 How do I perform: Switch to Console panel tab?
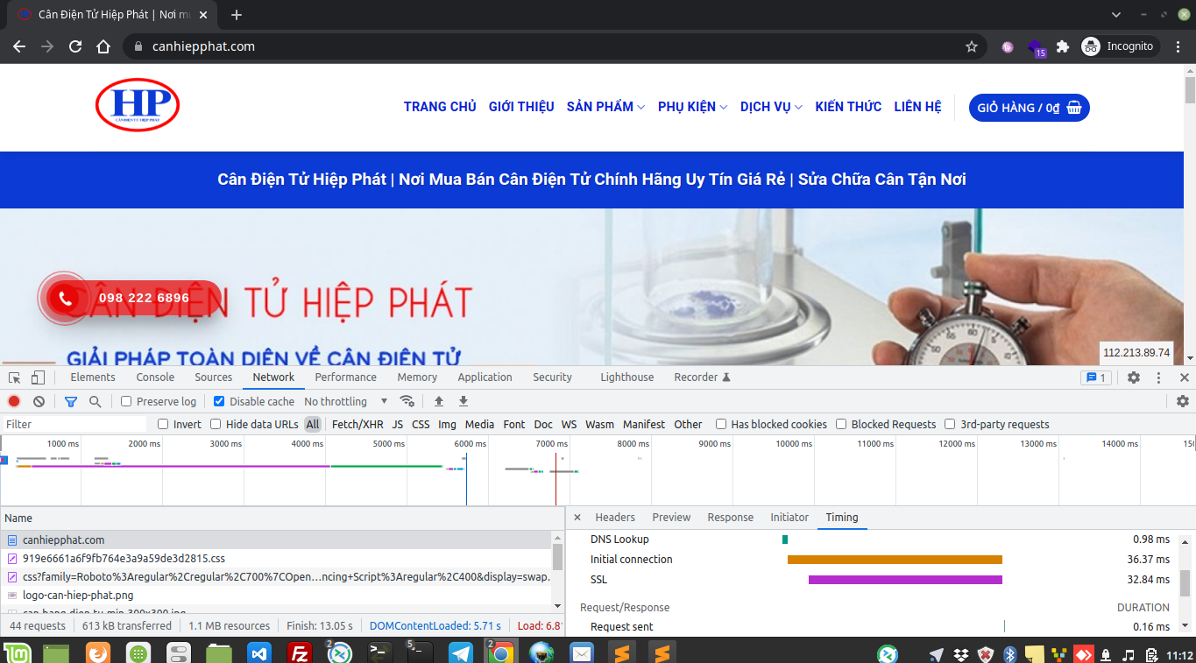(x=155, y=377)
